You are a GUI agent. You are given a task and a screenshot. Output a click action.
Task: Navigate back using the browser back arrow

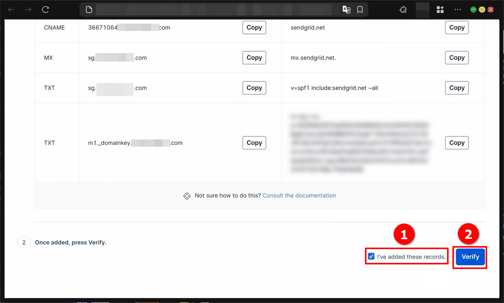click(11, 10)
